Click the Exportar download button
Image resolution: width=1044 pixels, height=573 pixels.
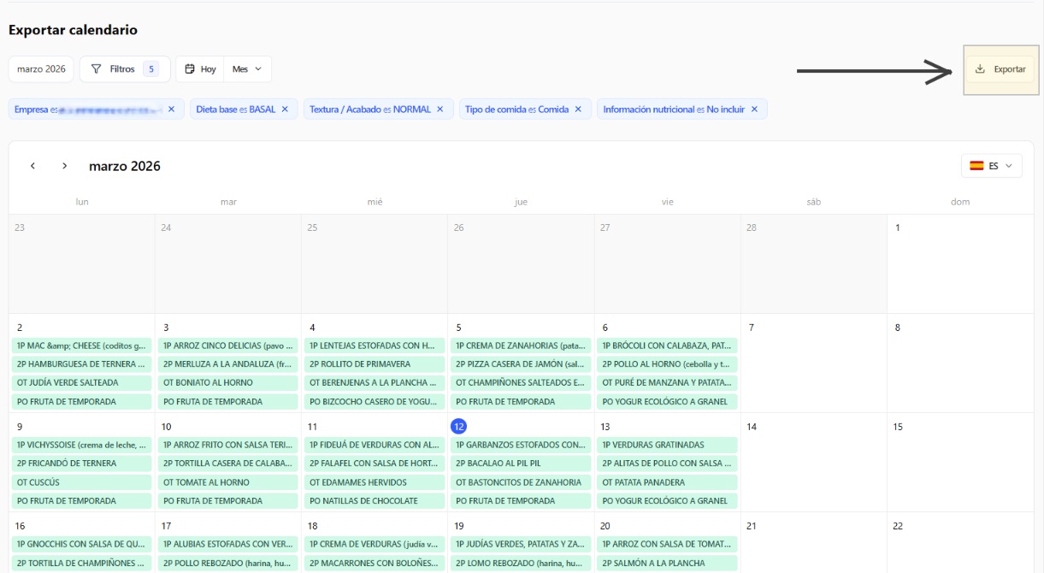[x=1000, y=69]
